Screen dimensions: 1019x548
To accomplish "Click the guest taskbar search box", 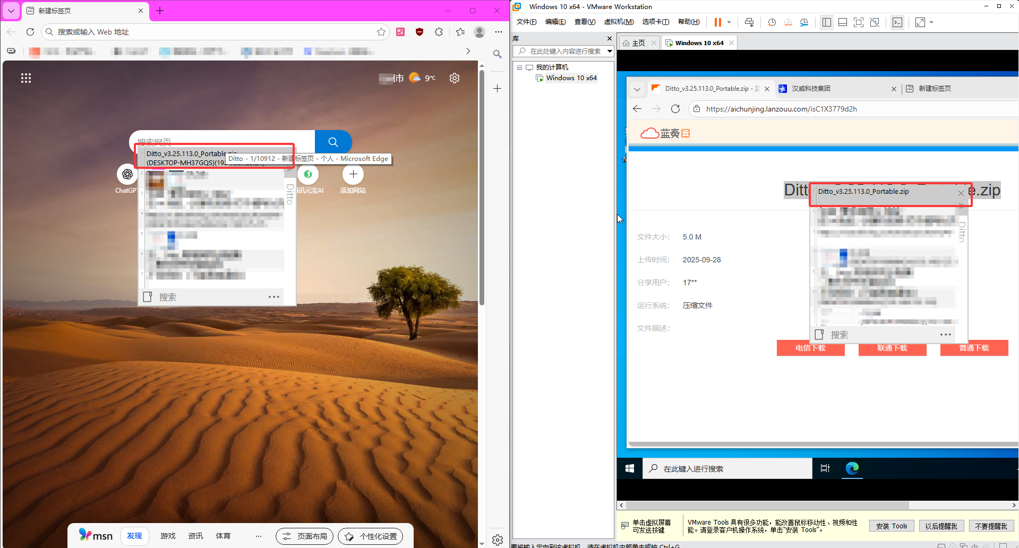I will pyautogui.click(x=727, y=468).
